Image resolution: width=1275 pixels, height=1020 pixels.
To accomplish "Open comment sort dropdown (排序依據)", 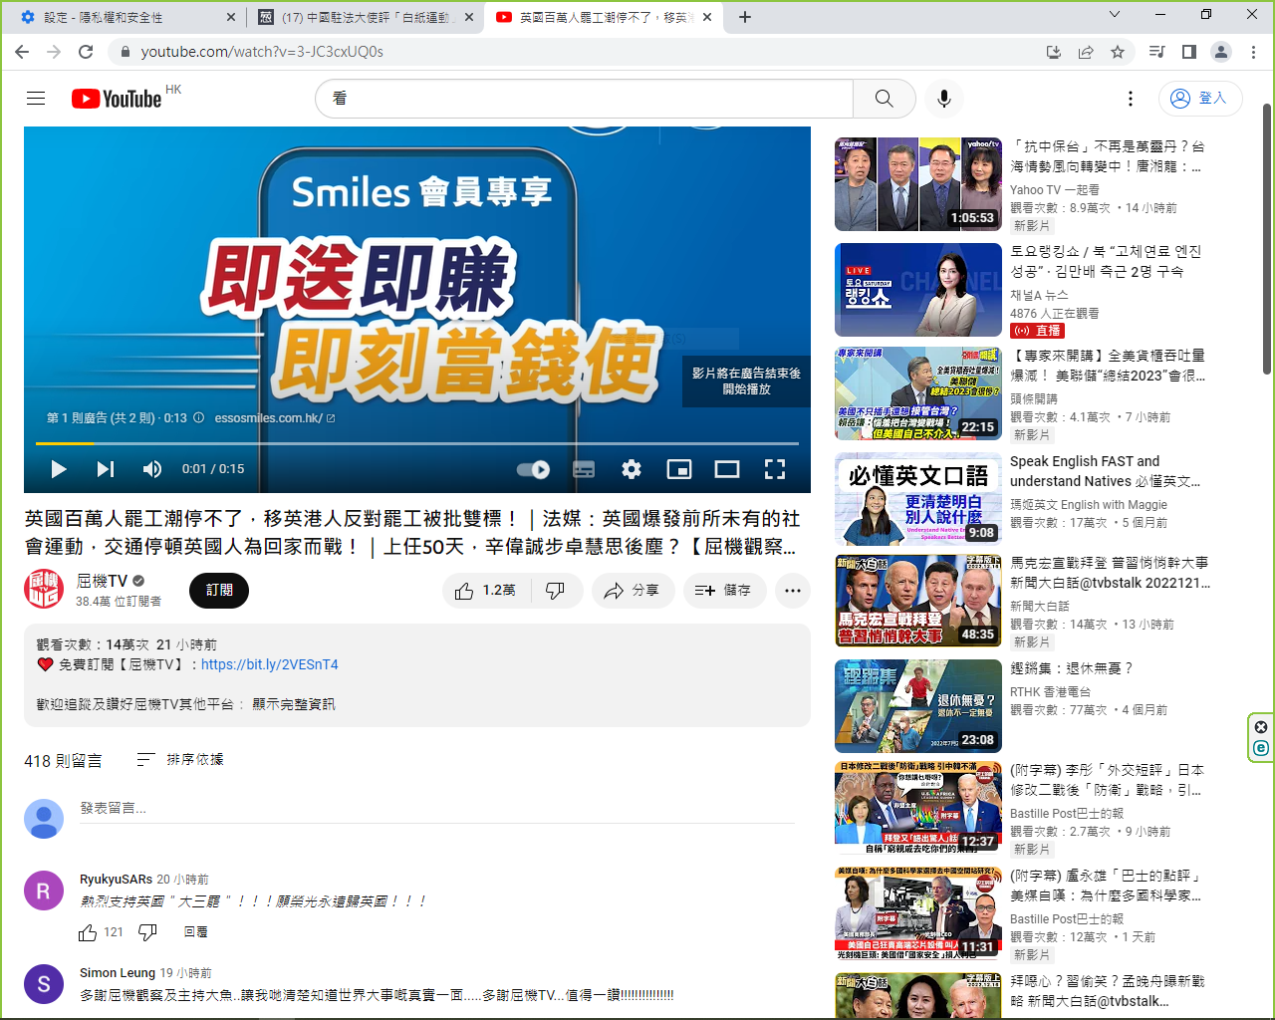I will [x=180, y=760].
